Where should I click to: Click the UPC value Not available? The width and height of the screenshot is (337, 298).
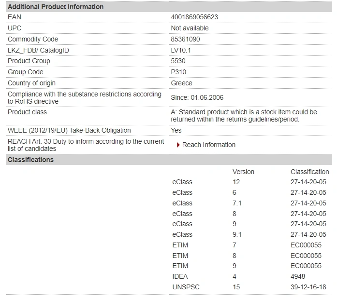tap(190, 28)
